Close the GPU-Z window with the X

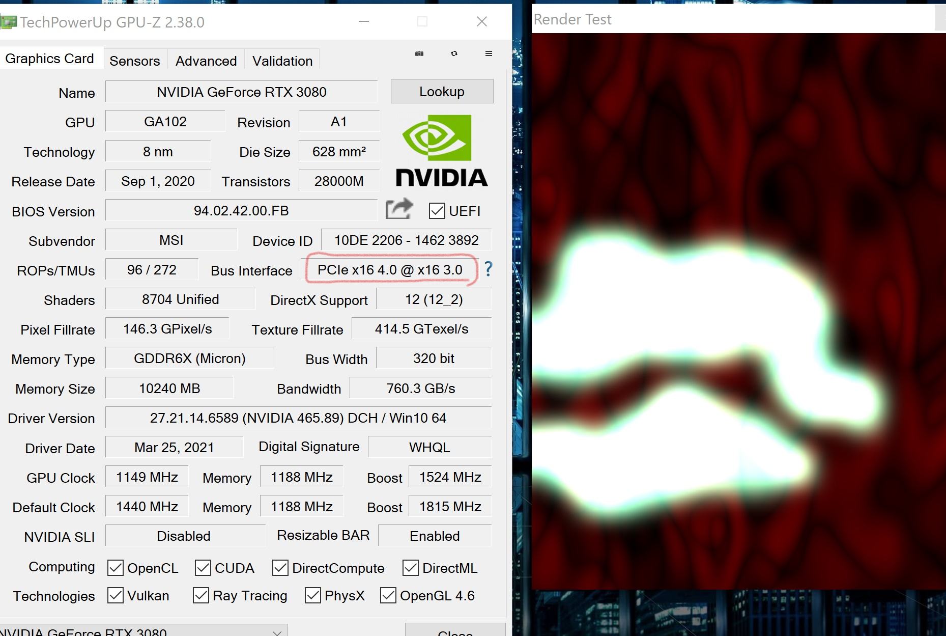tap(481, 21)
